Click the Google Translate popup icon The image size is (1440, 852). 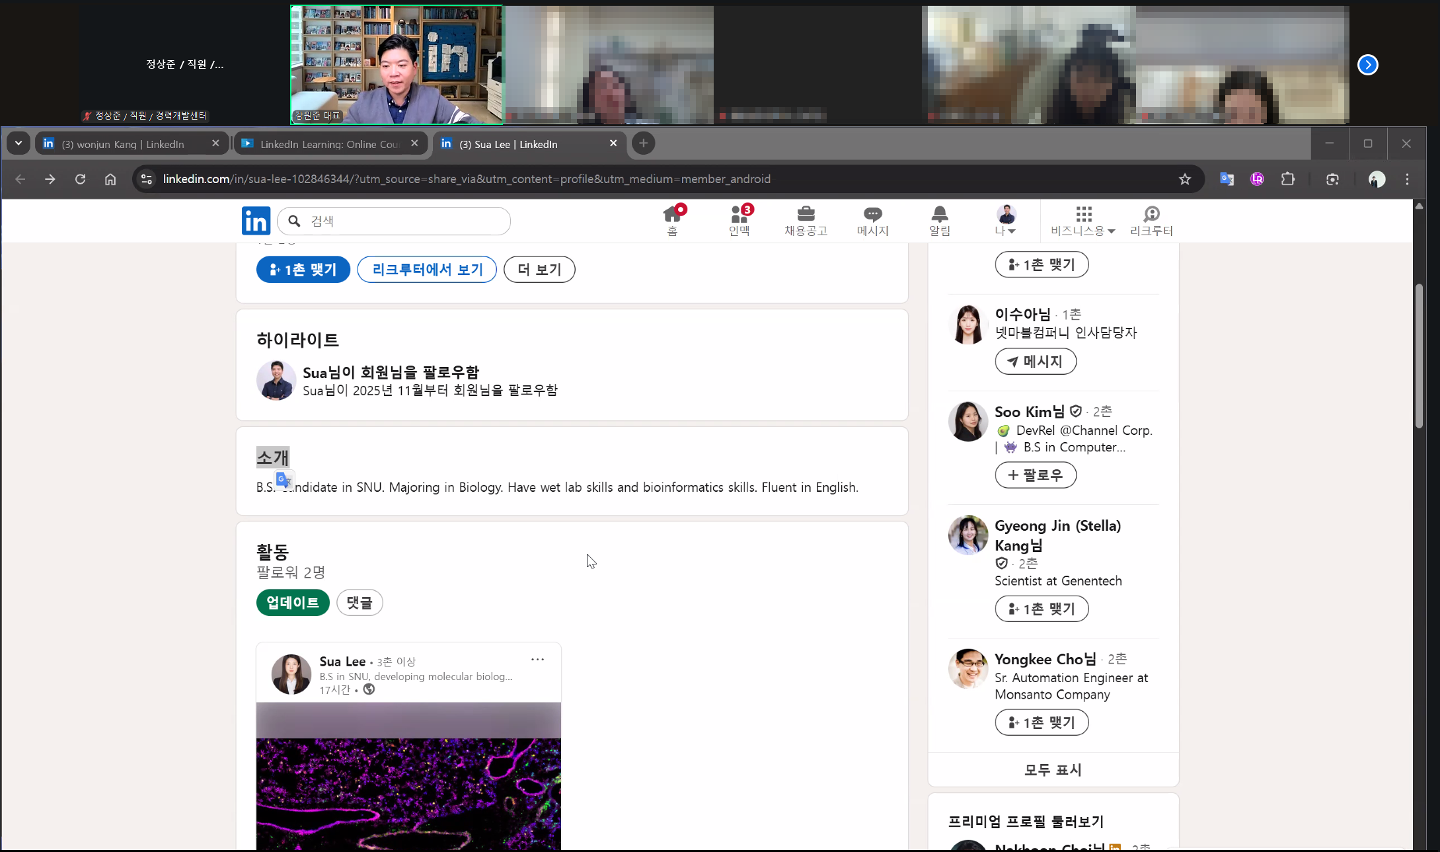pyautogui.click(x=284, y=480)
